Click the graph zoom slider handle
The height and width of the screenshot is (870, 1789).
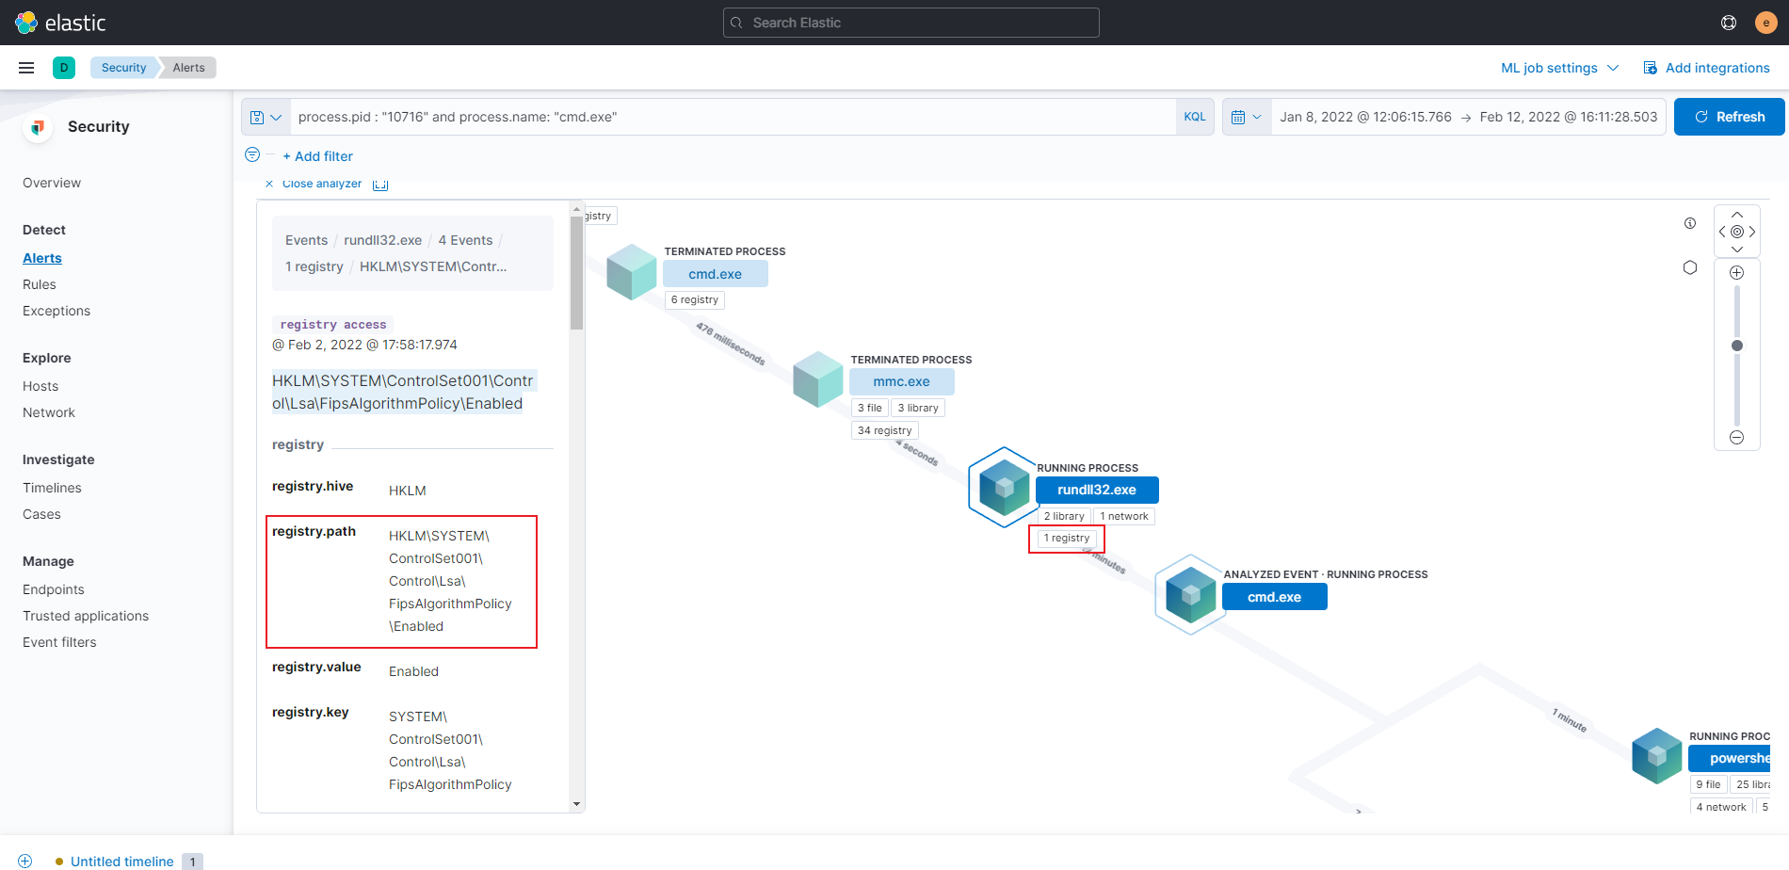[1737, 346]
